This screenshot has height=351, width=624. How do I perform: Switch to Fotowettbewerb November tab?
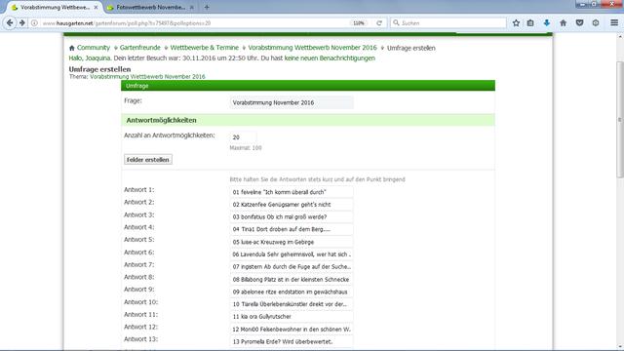tap(151, 7)
